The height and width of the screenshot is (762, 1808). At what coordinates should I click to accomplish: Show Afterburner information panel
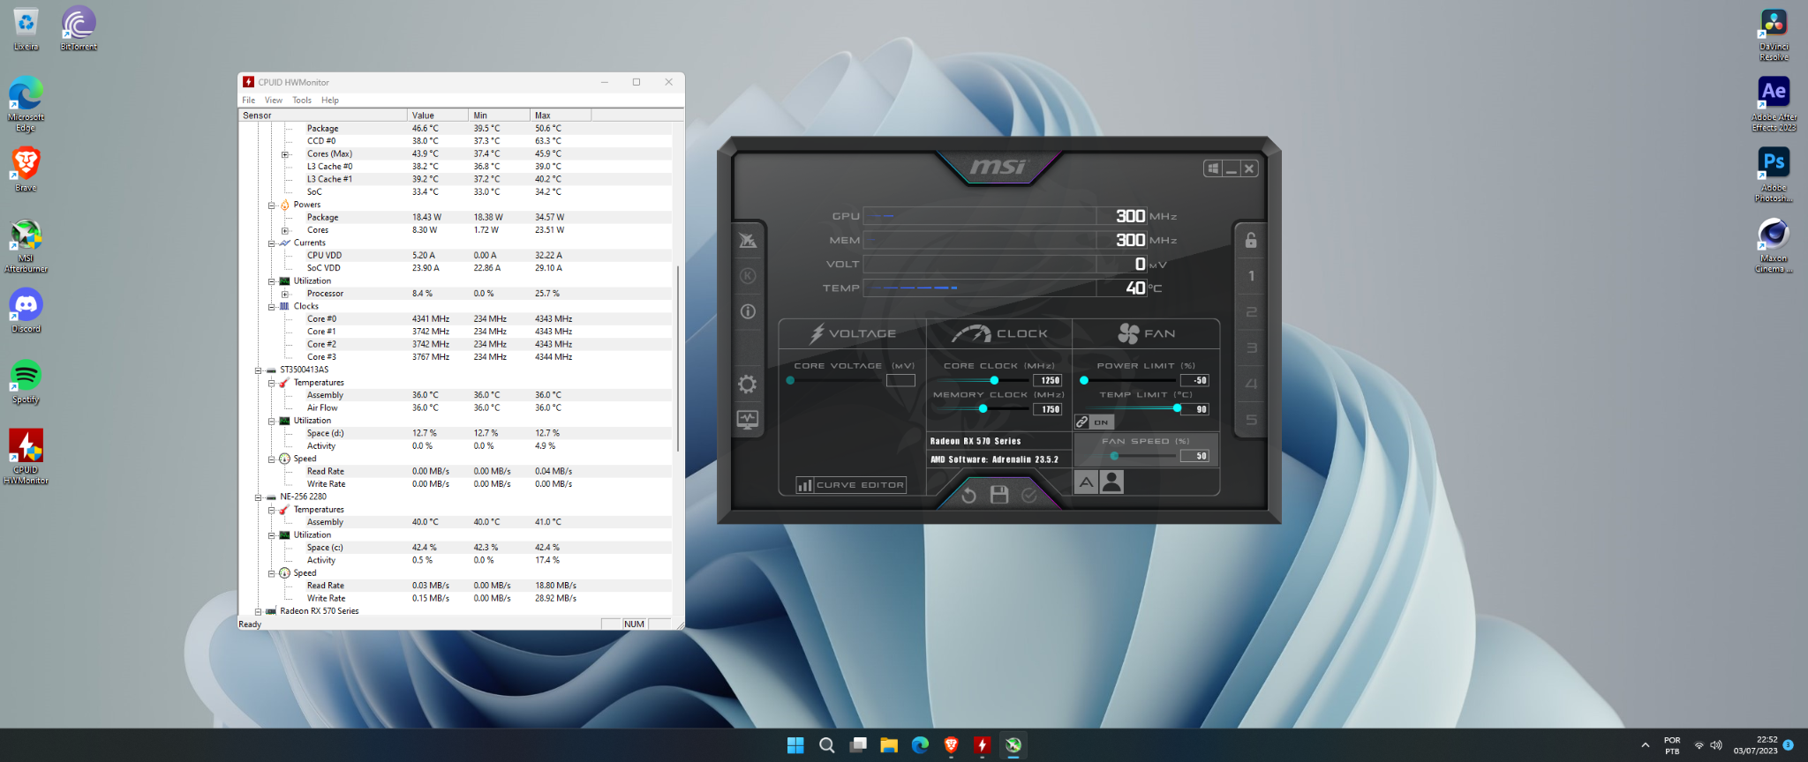coord(748,311)
